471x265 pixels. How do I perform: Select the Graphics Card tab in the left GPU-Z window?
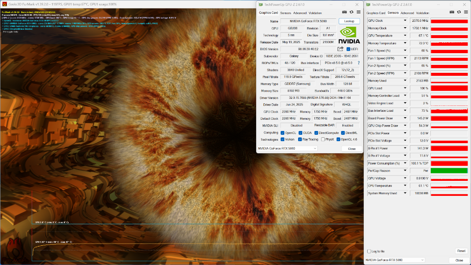[x=268, y=13]
